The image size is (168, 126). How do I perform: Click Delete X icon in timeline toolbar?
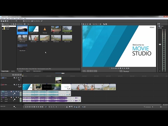click(x=56, y=107)
